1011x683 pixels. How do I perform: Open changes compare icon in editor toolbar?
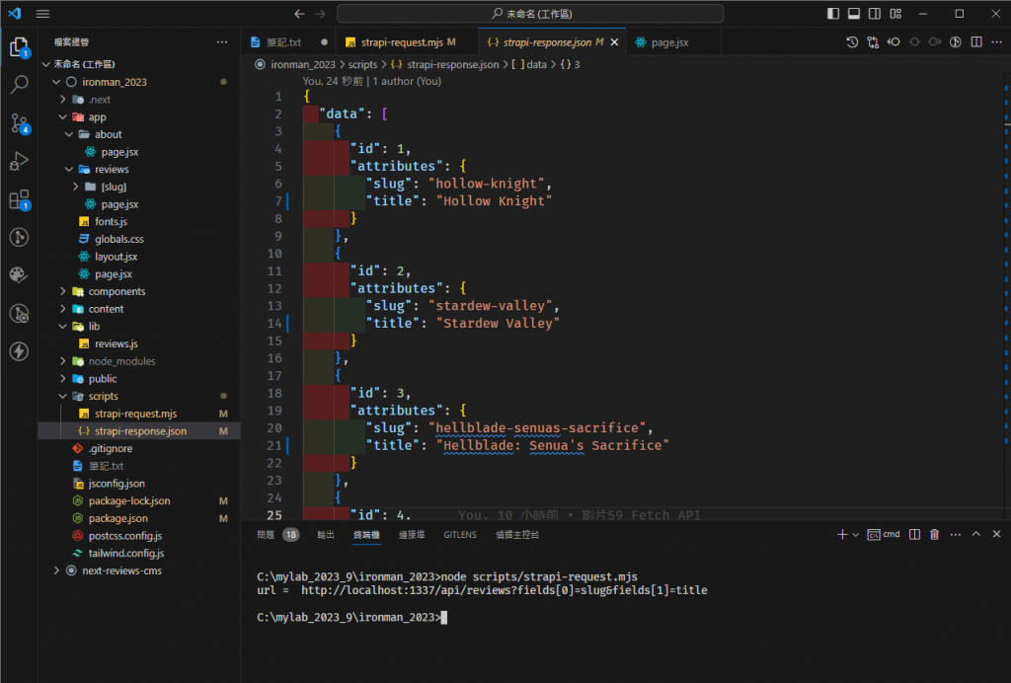tap(873, 41)
